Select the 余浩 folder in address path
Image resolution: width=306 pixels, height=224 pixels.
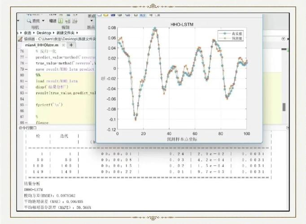click(x=27, y=33)
